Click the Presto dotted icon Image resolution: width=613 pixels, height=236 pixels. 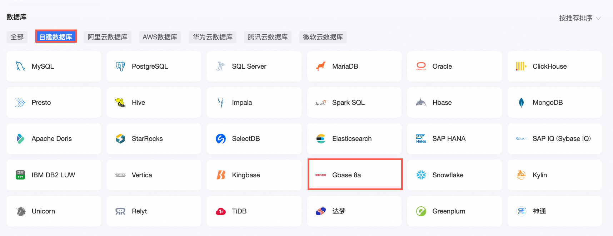(x=20, y=103)
